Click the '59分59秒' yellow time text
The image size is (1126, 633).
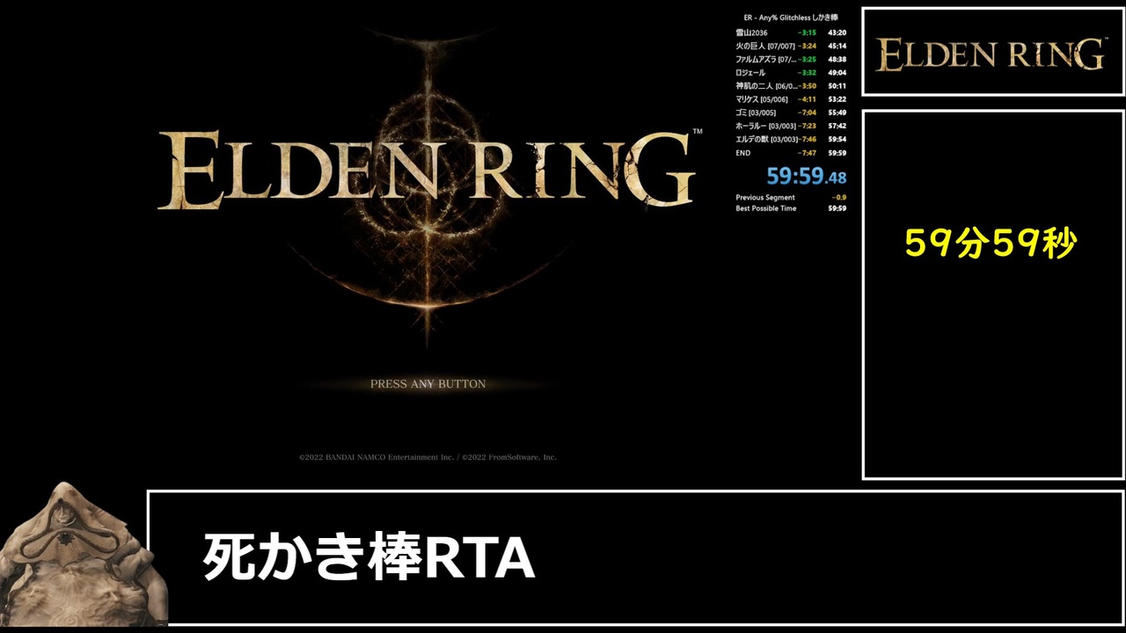[991, 244]
